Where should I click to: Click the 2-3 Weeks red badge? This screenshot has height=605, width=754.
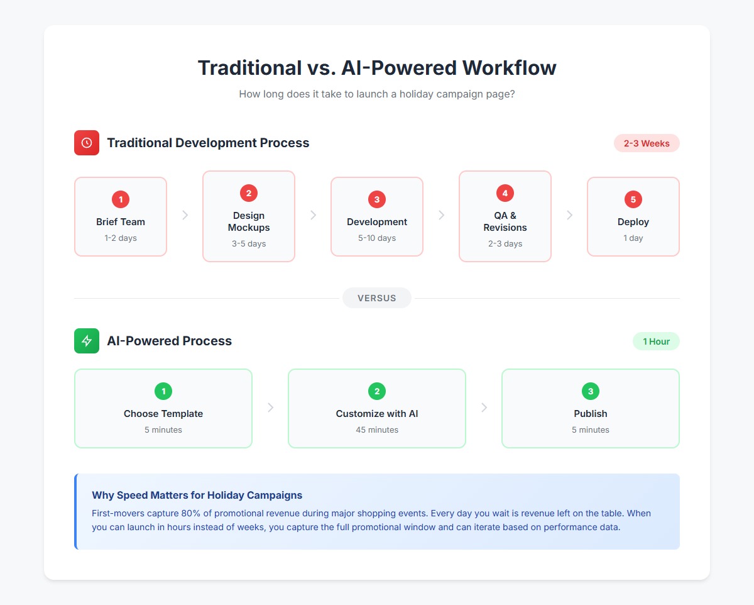[647, 143]
